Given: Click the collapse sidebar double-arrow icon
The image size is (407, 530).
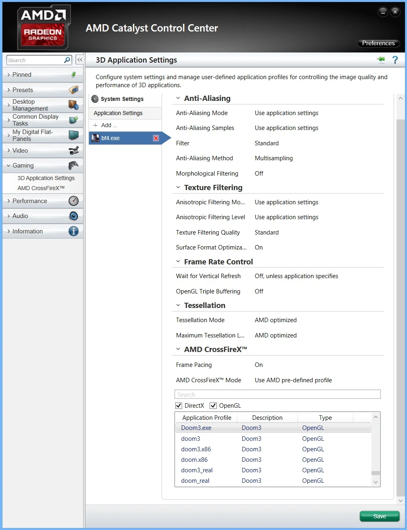Looking at the screenshot, I should (x=80, y=60).
